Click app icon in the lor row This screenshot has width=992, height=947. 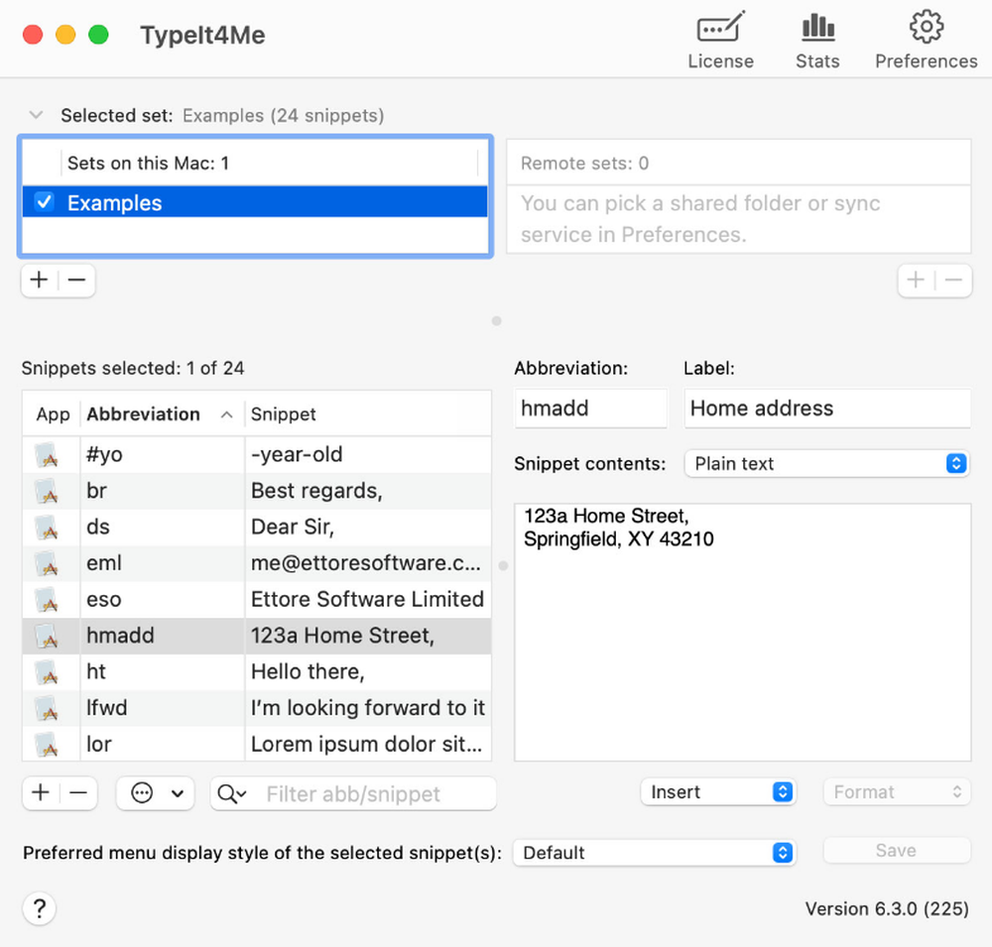[x=48, y=745]
